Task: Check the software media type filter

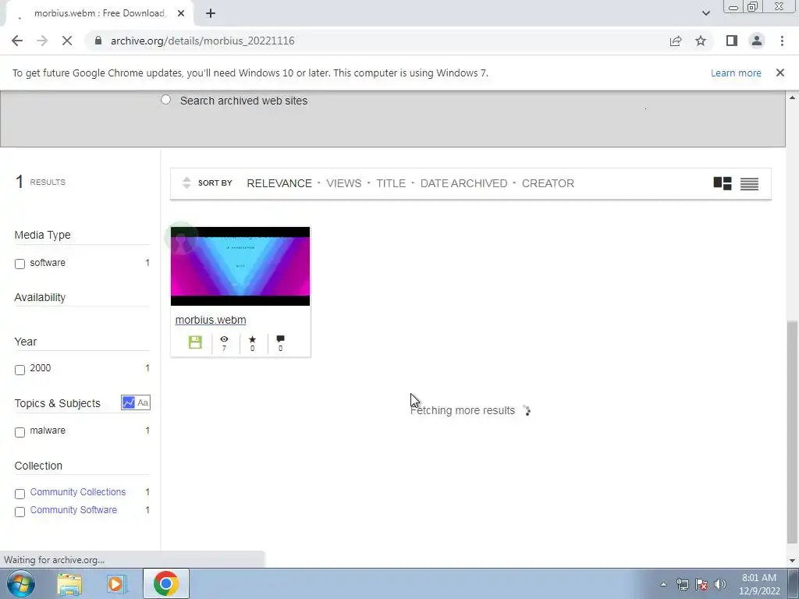Action: tap(20, 264)
